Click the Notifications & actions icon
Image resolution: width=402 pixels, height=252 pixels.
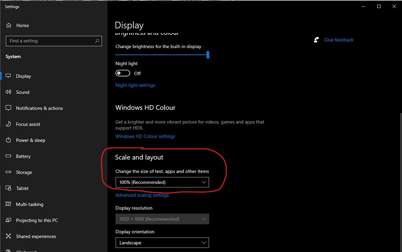(9, 108)
